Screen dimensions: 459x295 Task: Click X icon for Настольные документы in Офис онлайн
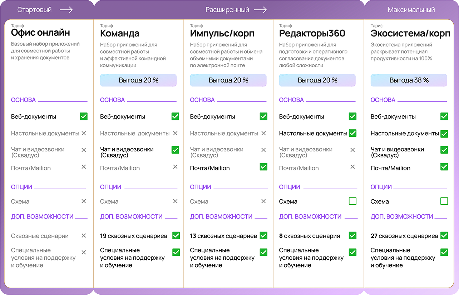click(x=84, y=133)
